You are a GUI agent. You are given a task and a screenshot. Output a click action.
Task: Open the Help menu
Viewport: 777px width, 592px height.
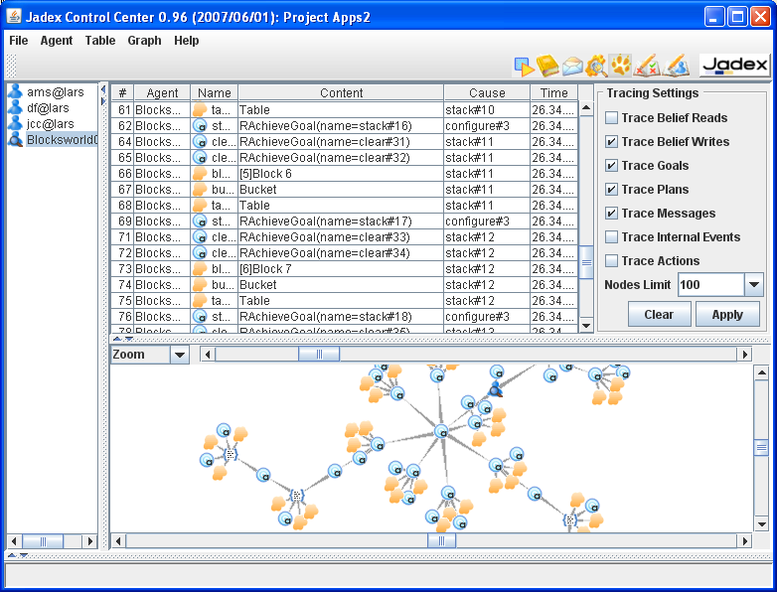[x=187, y=41]
